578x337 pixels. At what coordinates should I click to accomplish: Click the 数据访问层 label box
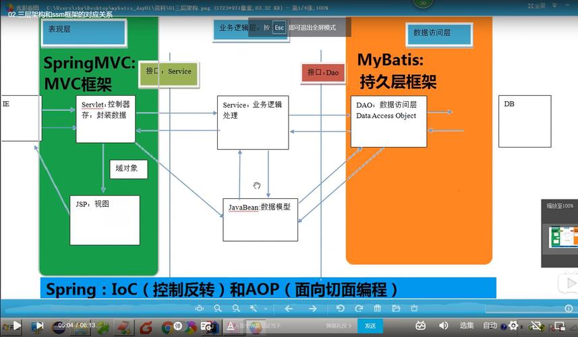pos(439,34)
